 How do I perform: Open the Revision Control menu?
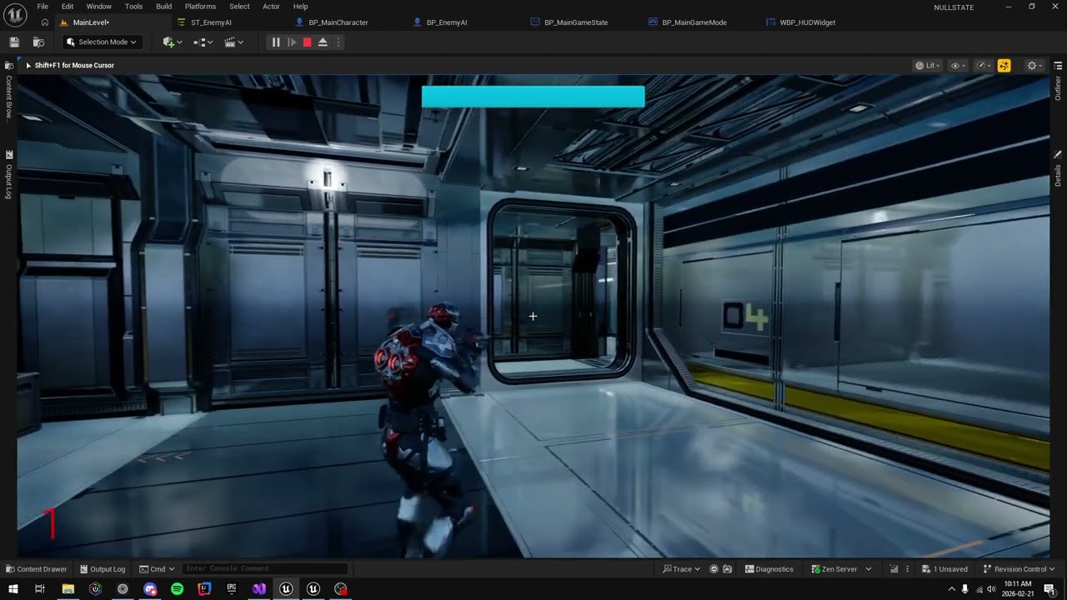click(1019, 569)
